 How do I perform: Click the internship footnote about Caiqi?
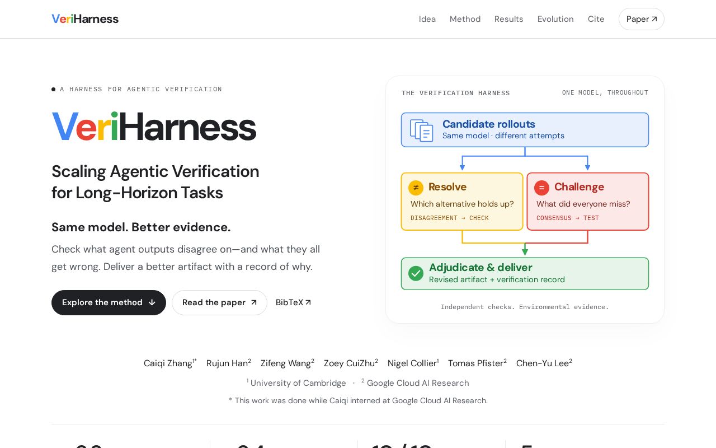pos(358,400)
